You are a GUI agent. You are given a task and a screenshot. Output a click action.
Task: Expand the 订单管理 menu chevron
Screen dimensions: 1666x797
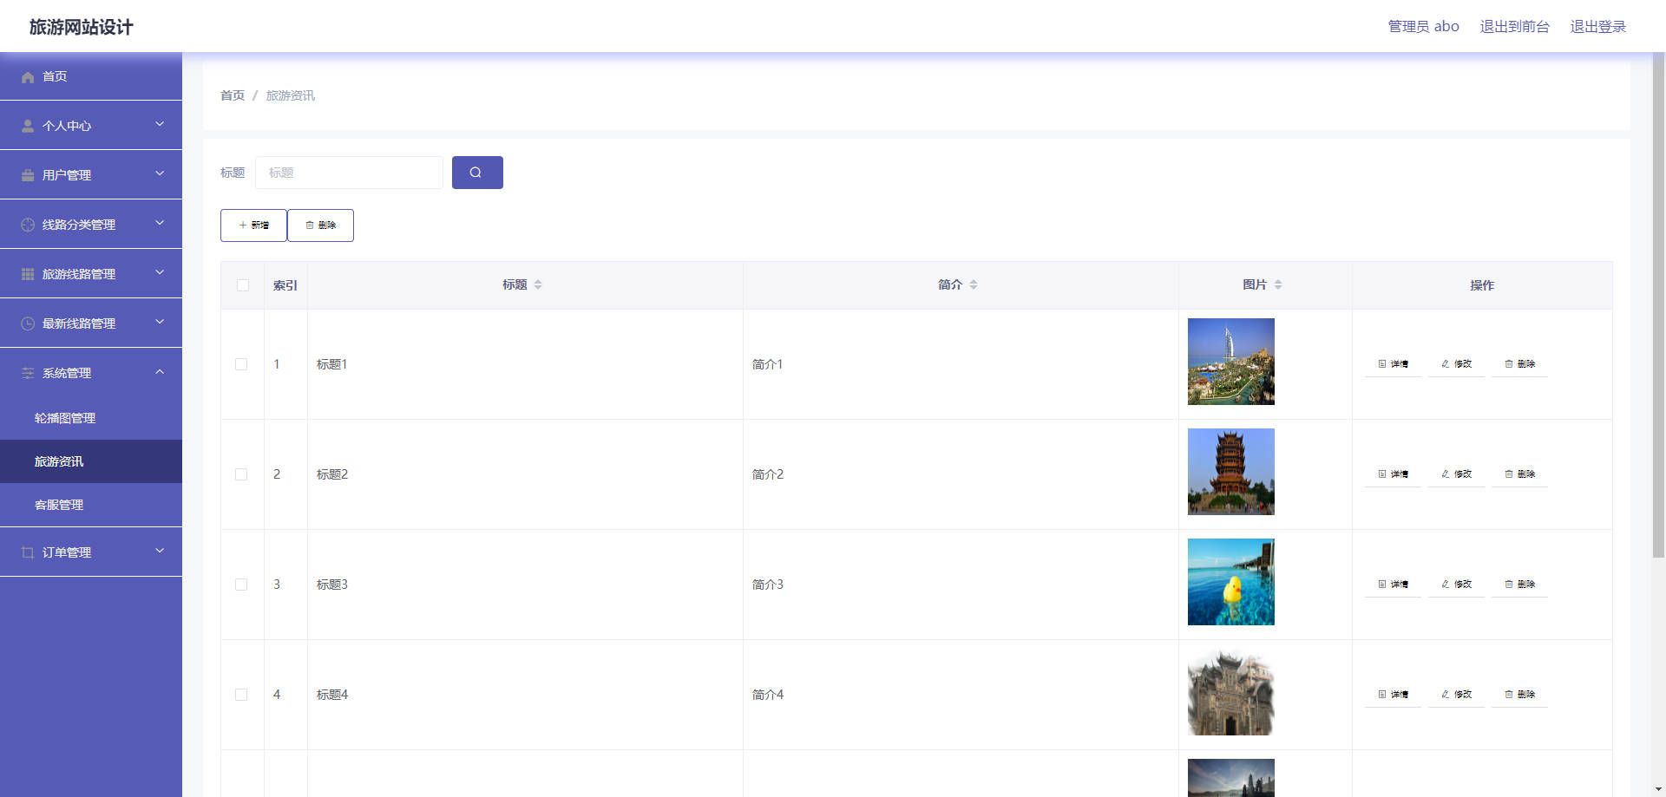160,551
